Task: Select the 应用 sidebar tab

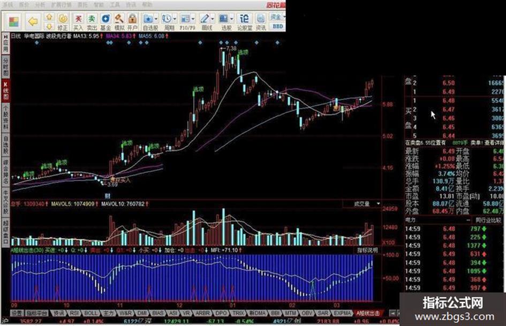Action: (5, 43)
